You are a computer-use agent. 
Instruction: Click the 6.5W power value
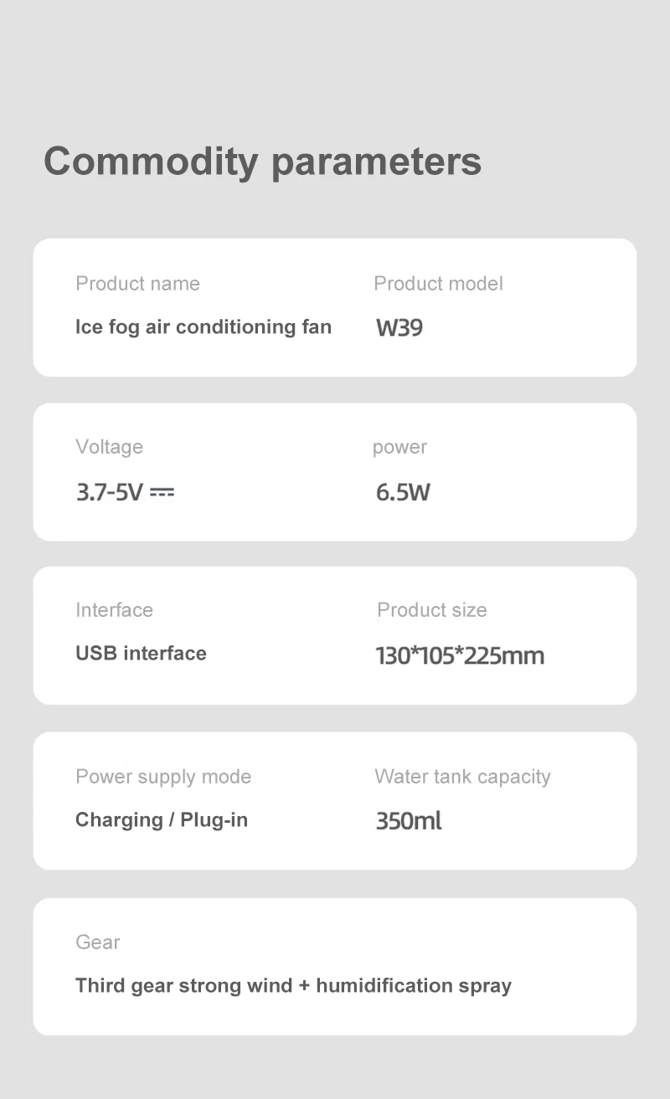403,492
